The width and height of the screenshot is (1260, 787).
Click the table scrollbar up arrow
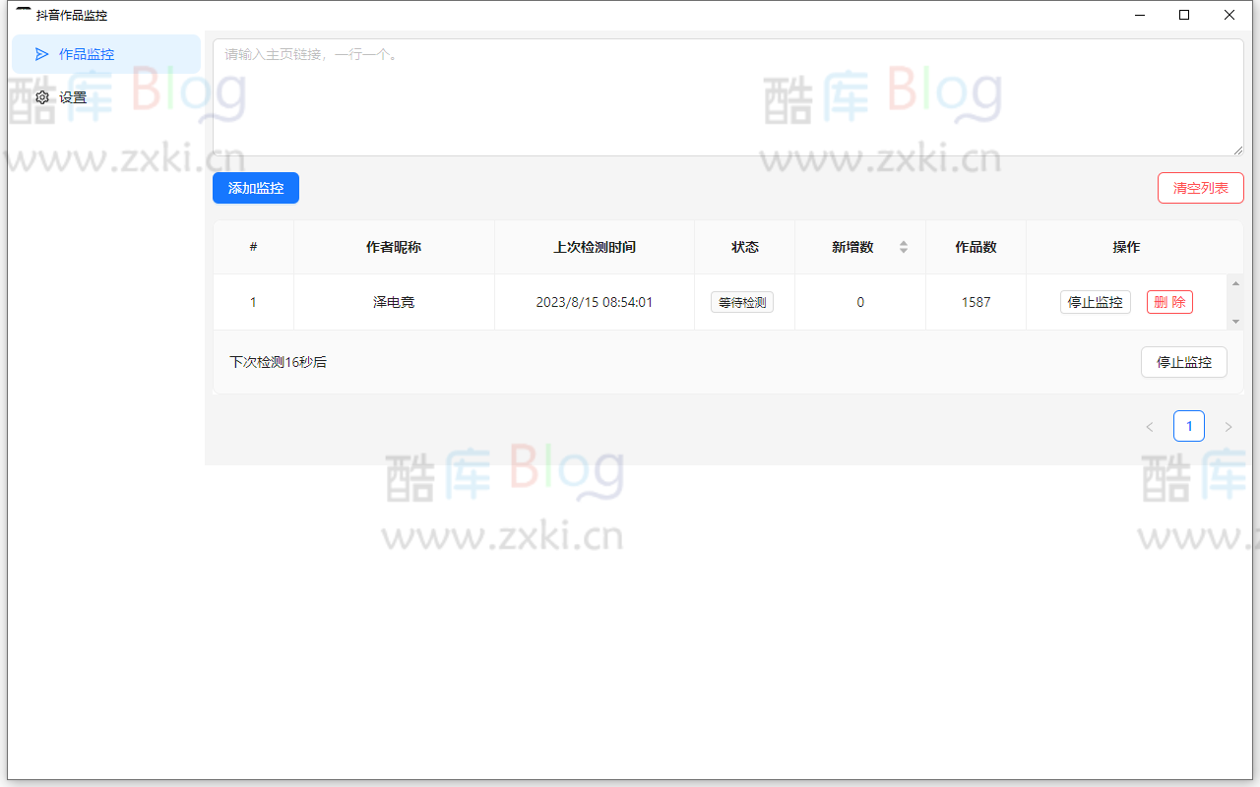[x=1235, y=283]
